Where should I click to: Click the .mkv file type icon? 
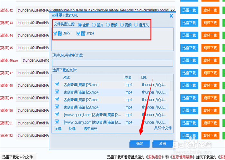click(x=60, y=33)
